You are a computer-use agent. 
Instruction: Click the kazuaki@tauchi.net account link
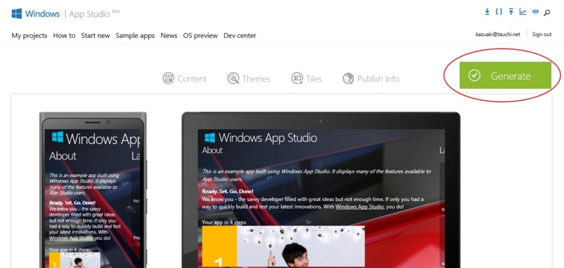(x=498, y=35)
